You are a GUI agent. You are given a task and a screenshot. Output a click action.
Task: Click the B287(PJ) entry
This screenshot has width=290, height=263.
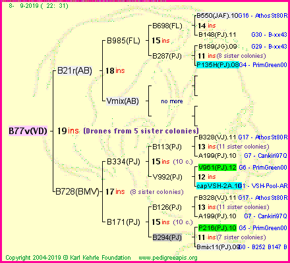click(167, 56)
